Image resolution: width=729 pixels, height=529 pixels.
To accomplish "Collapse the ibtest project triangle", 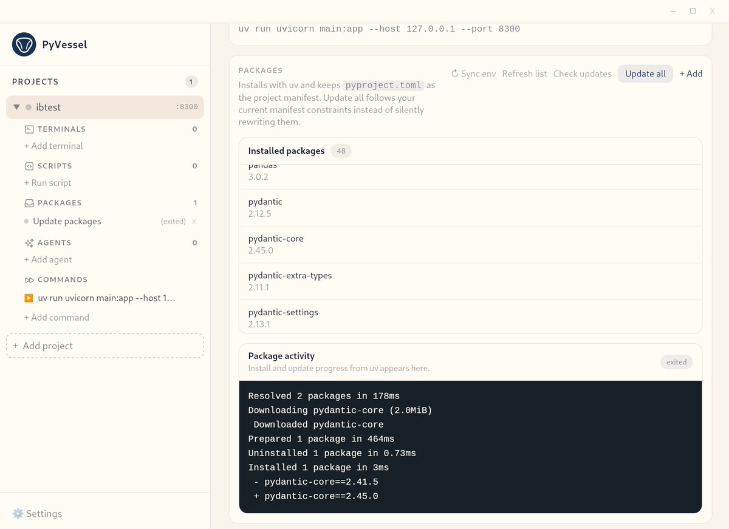I will [17, 108].
